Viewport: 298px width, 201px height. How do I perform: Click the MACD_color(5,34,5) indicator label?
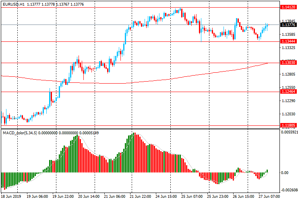(x=20, y=133)
